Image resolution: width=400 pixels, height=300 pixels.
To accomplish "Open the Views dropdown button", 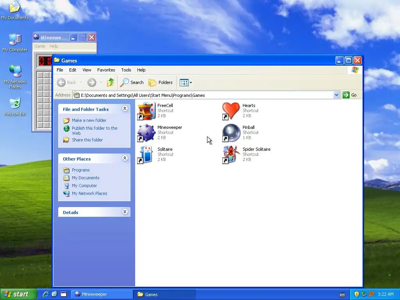I will pos(186,82).
